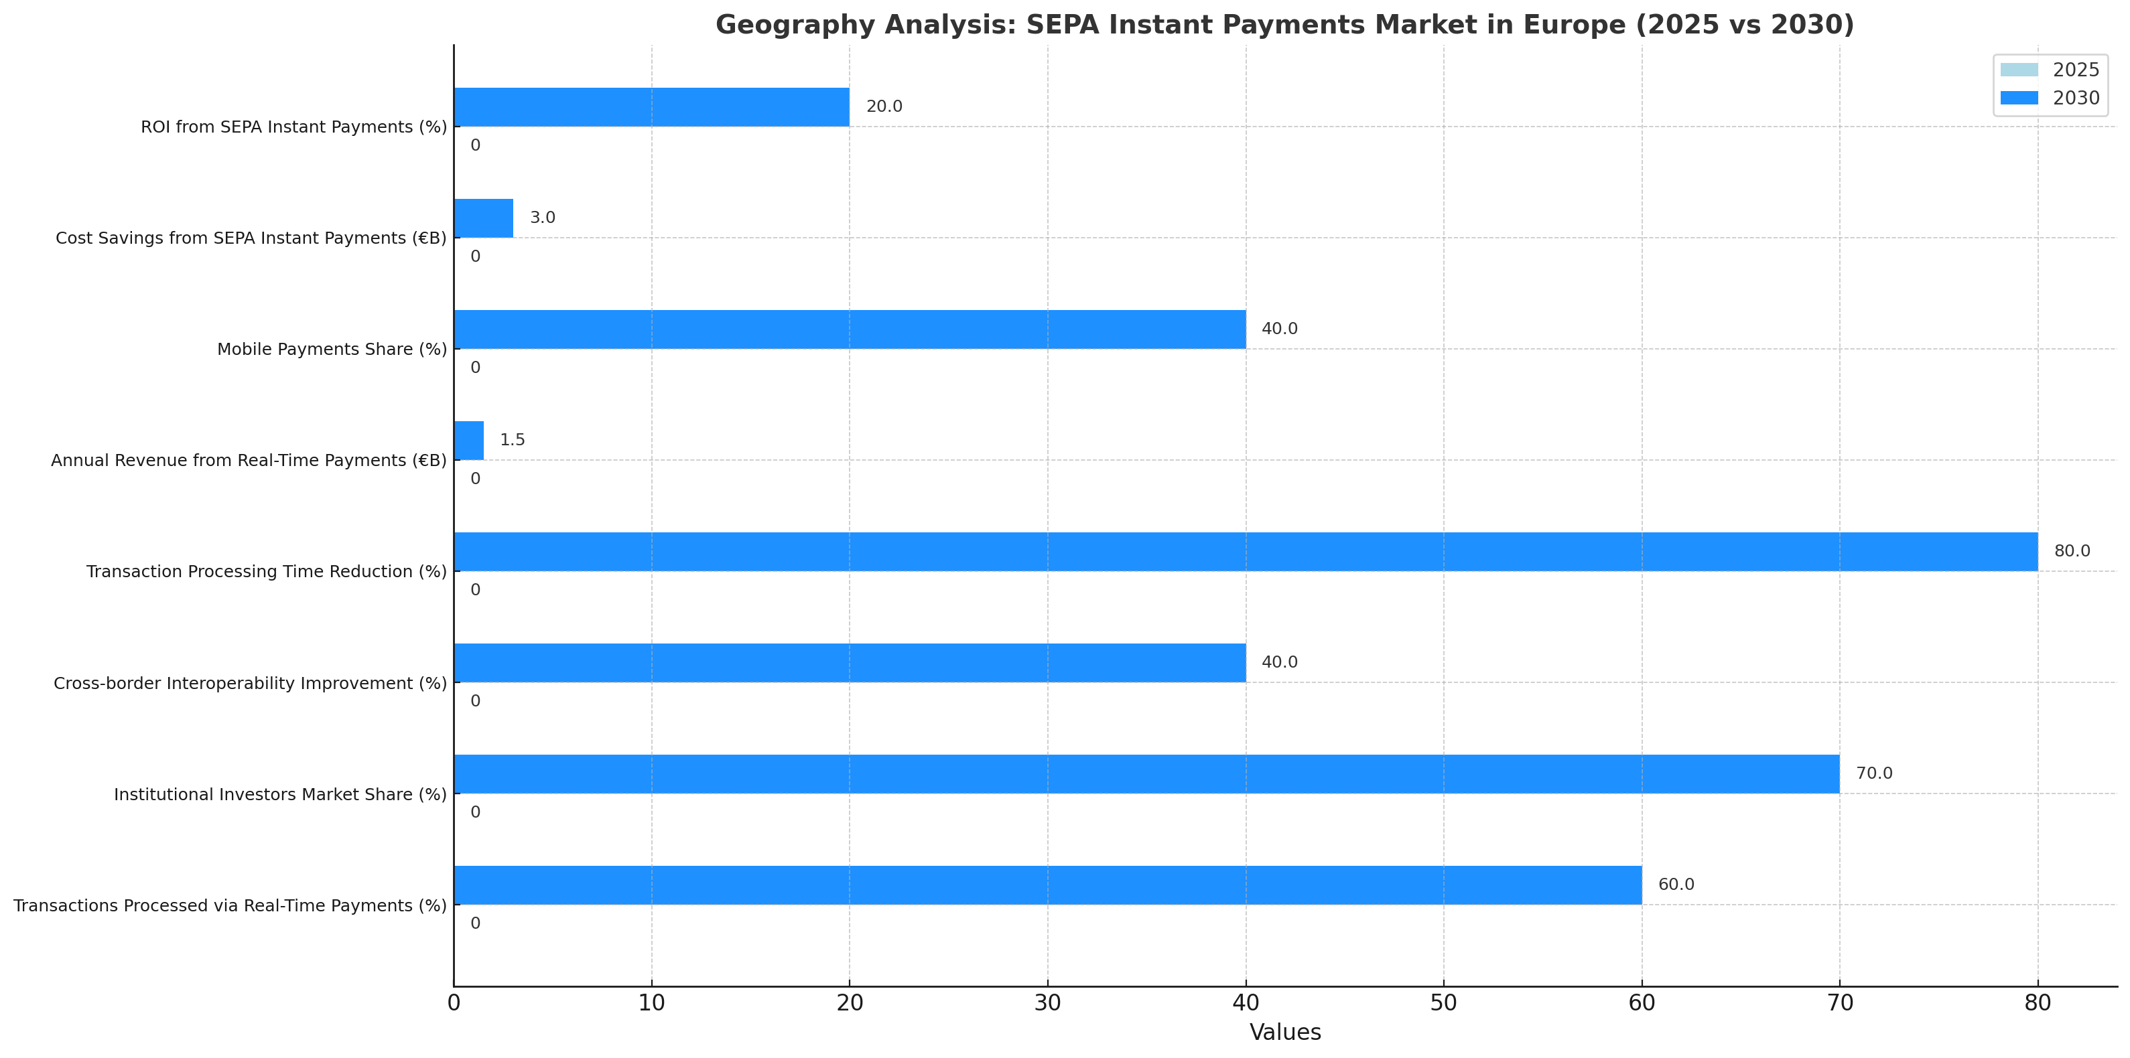Click the Cost Savings 3.0 bar
Screen dimensions: 2130x1058
click(483, 218)
